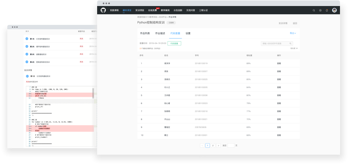
Task: Click the blue icon beside 第1关 row
Action: point(27,39)
